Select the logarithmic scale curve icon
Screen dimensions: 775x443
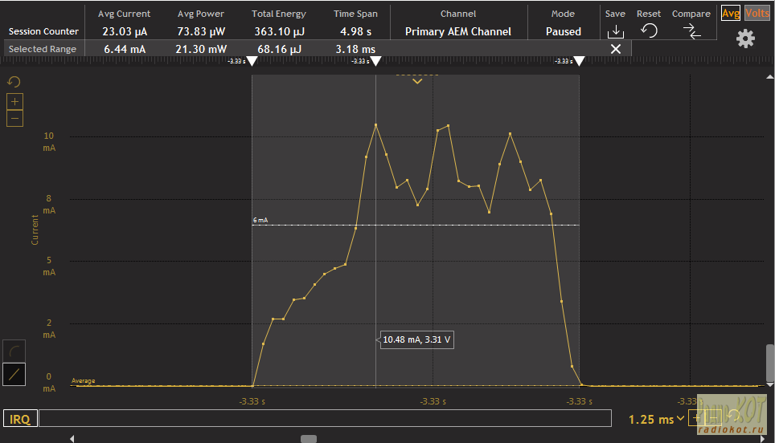click(x=14, y=350)
